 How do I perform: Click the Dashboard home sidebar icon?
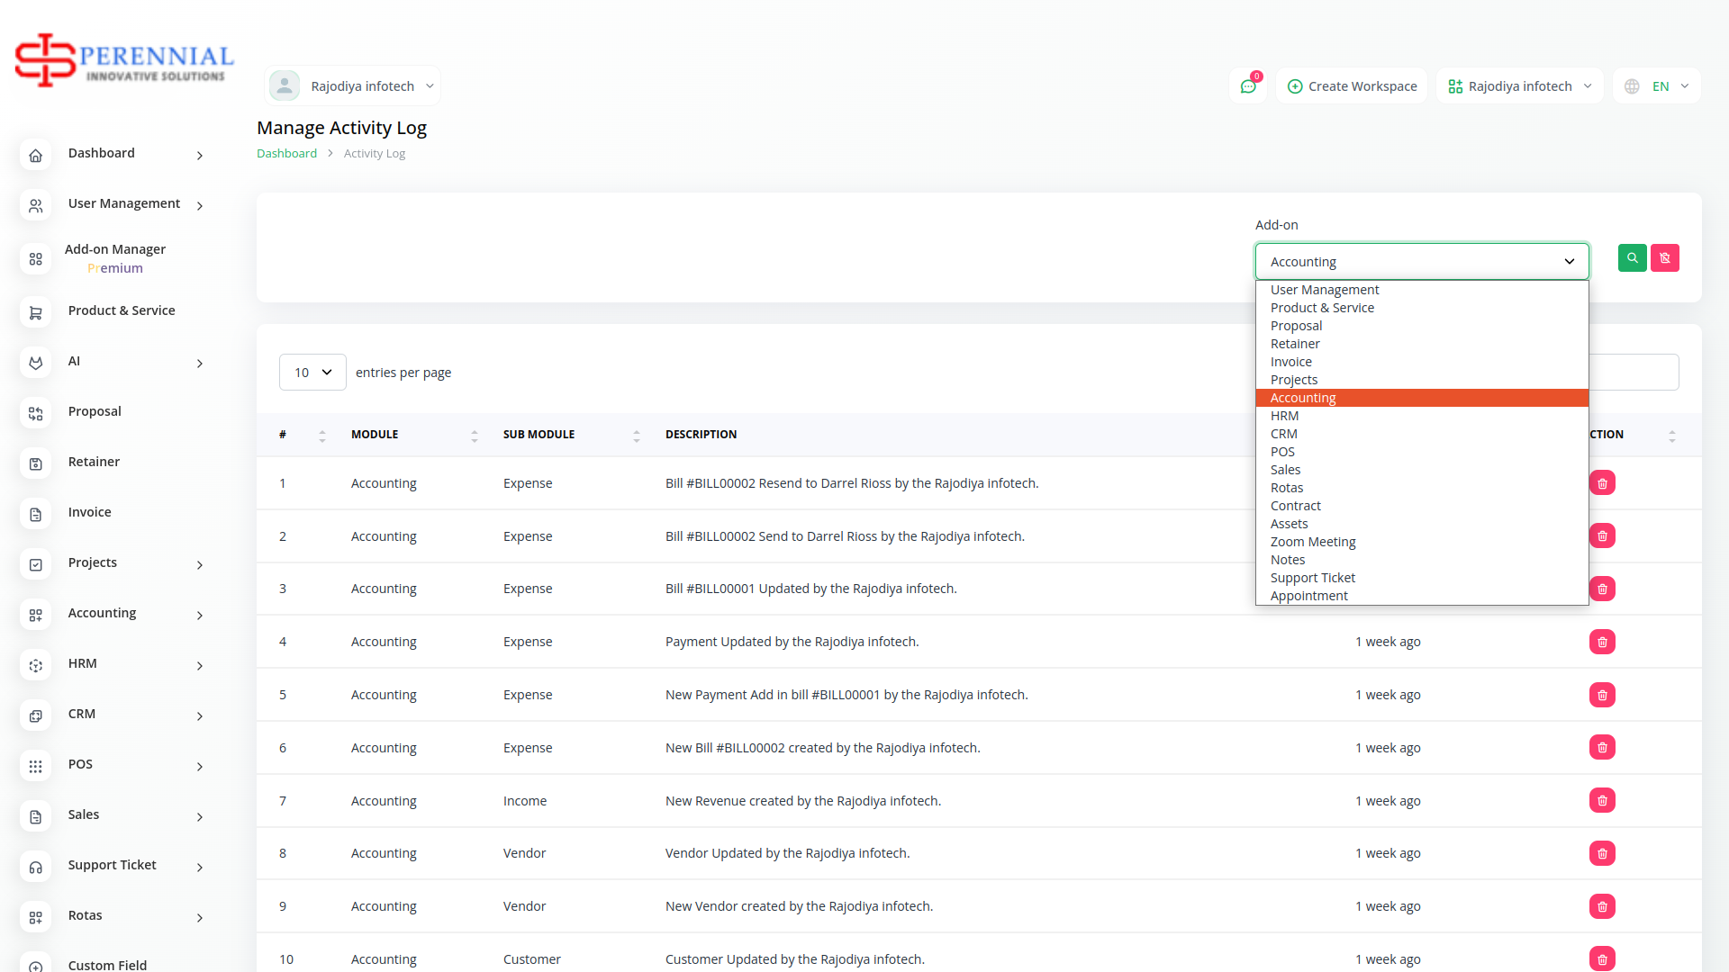click(x=35, y=156)
